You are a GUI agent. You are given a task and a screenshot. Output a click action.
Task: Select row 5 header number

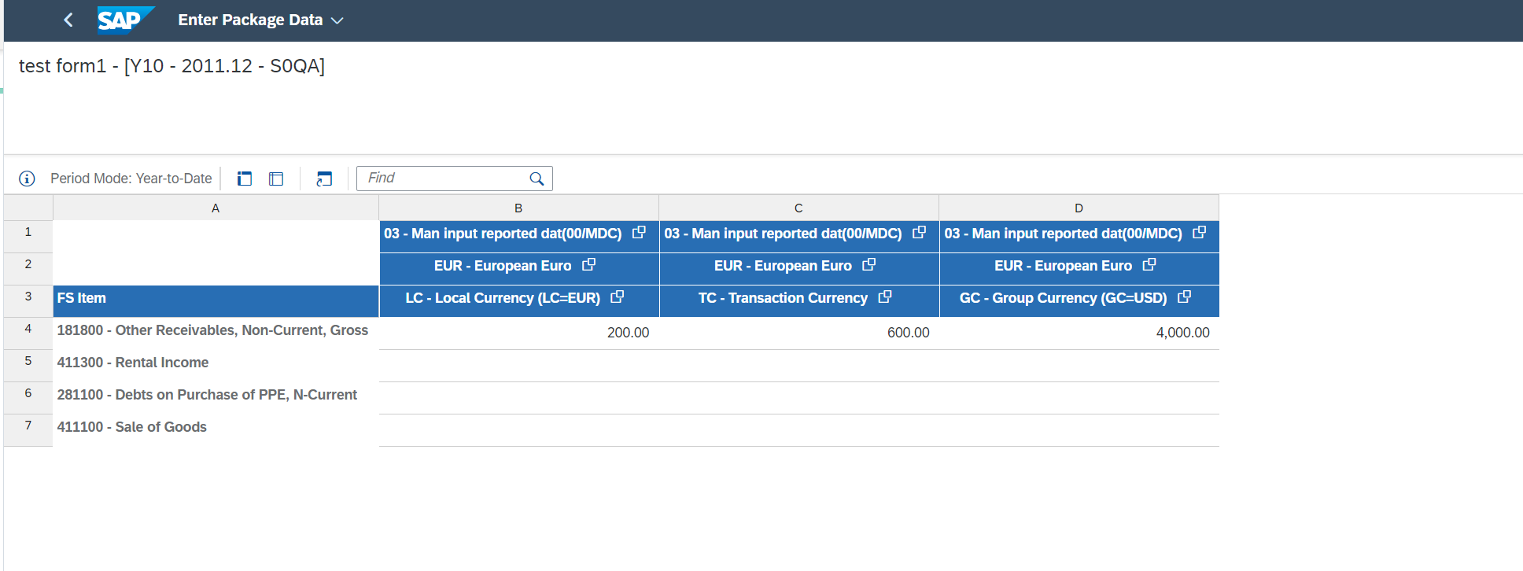pyautogui.click(x=28, y=362)
